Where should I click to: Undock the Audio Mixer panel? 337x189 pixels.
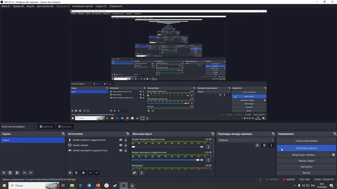click(x=213, y=134)
